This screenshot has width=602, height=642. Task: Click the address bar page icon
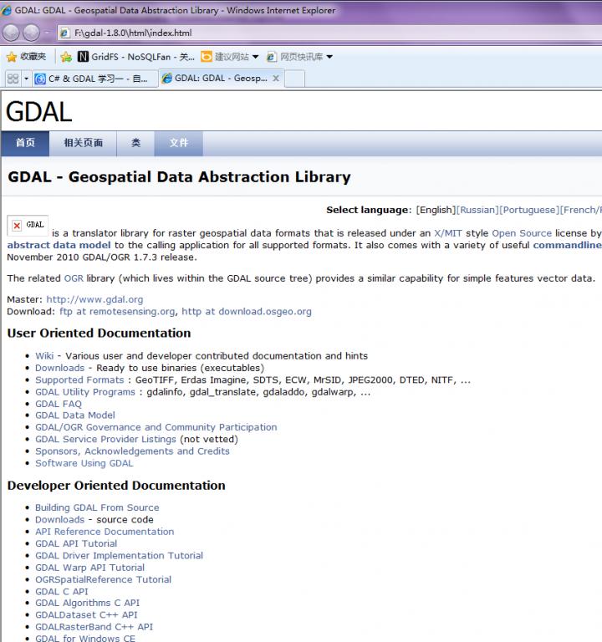[x=64, y=33]
